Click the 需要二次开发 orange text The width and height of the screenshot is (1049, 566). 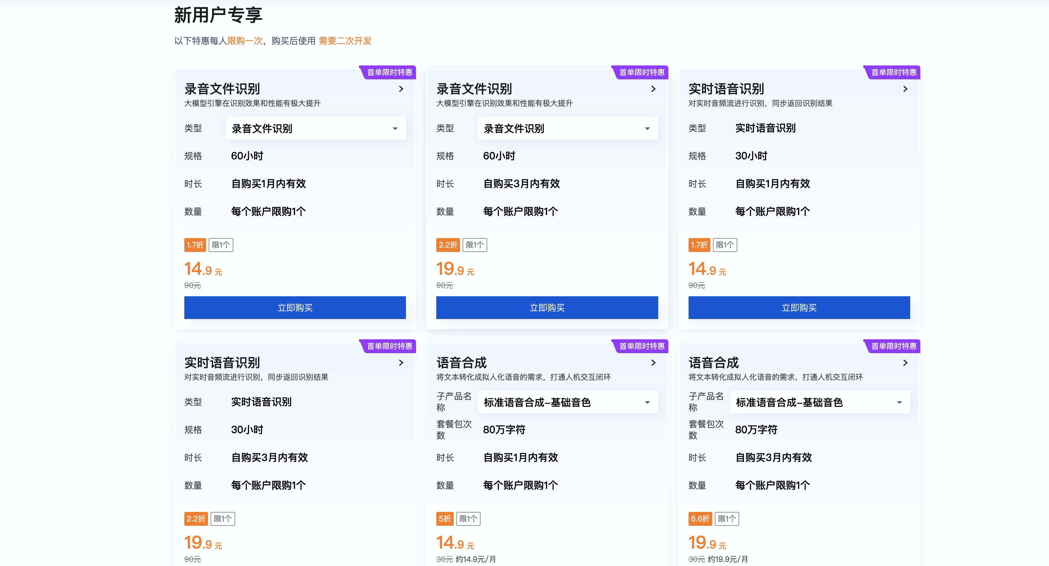(x=345, y=41)
